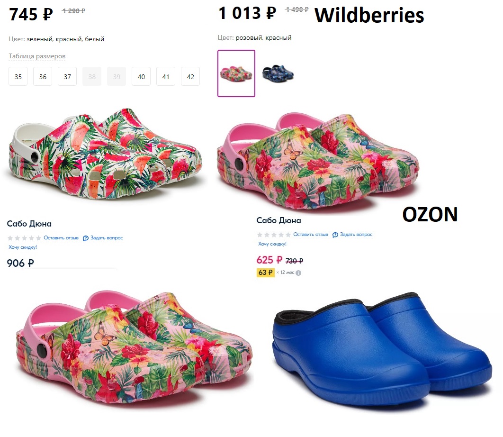Open the Таблица размеров size chart
This screenshot has width=503, height=437.
37,56
